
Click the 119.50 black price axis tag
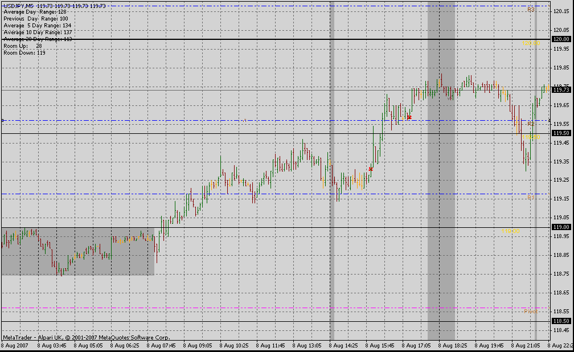561,133
